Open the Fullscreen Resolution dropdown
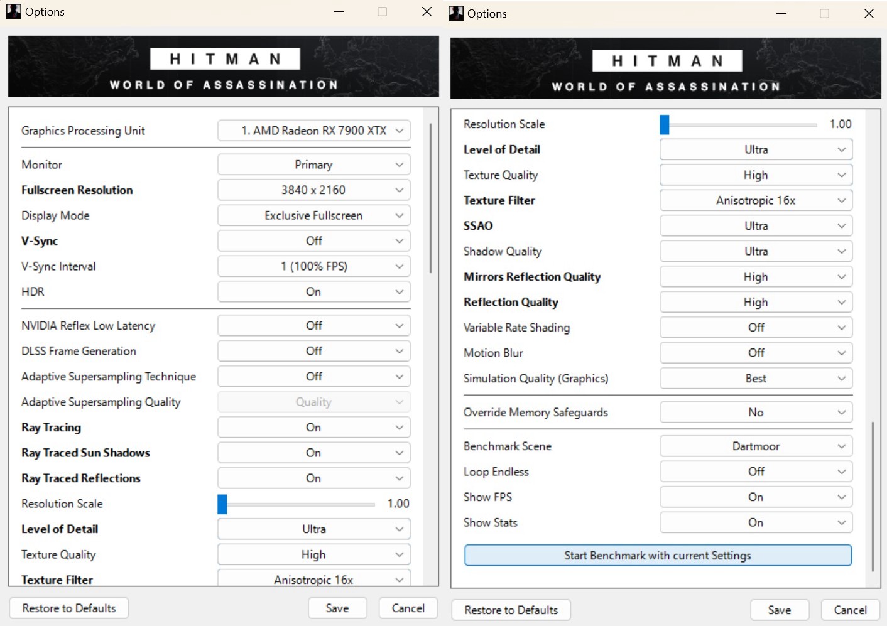Image resolution: width=887 pixels, height=626 pixels. [314, 190]
